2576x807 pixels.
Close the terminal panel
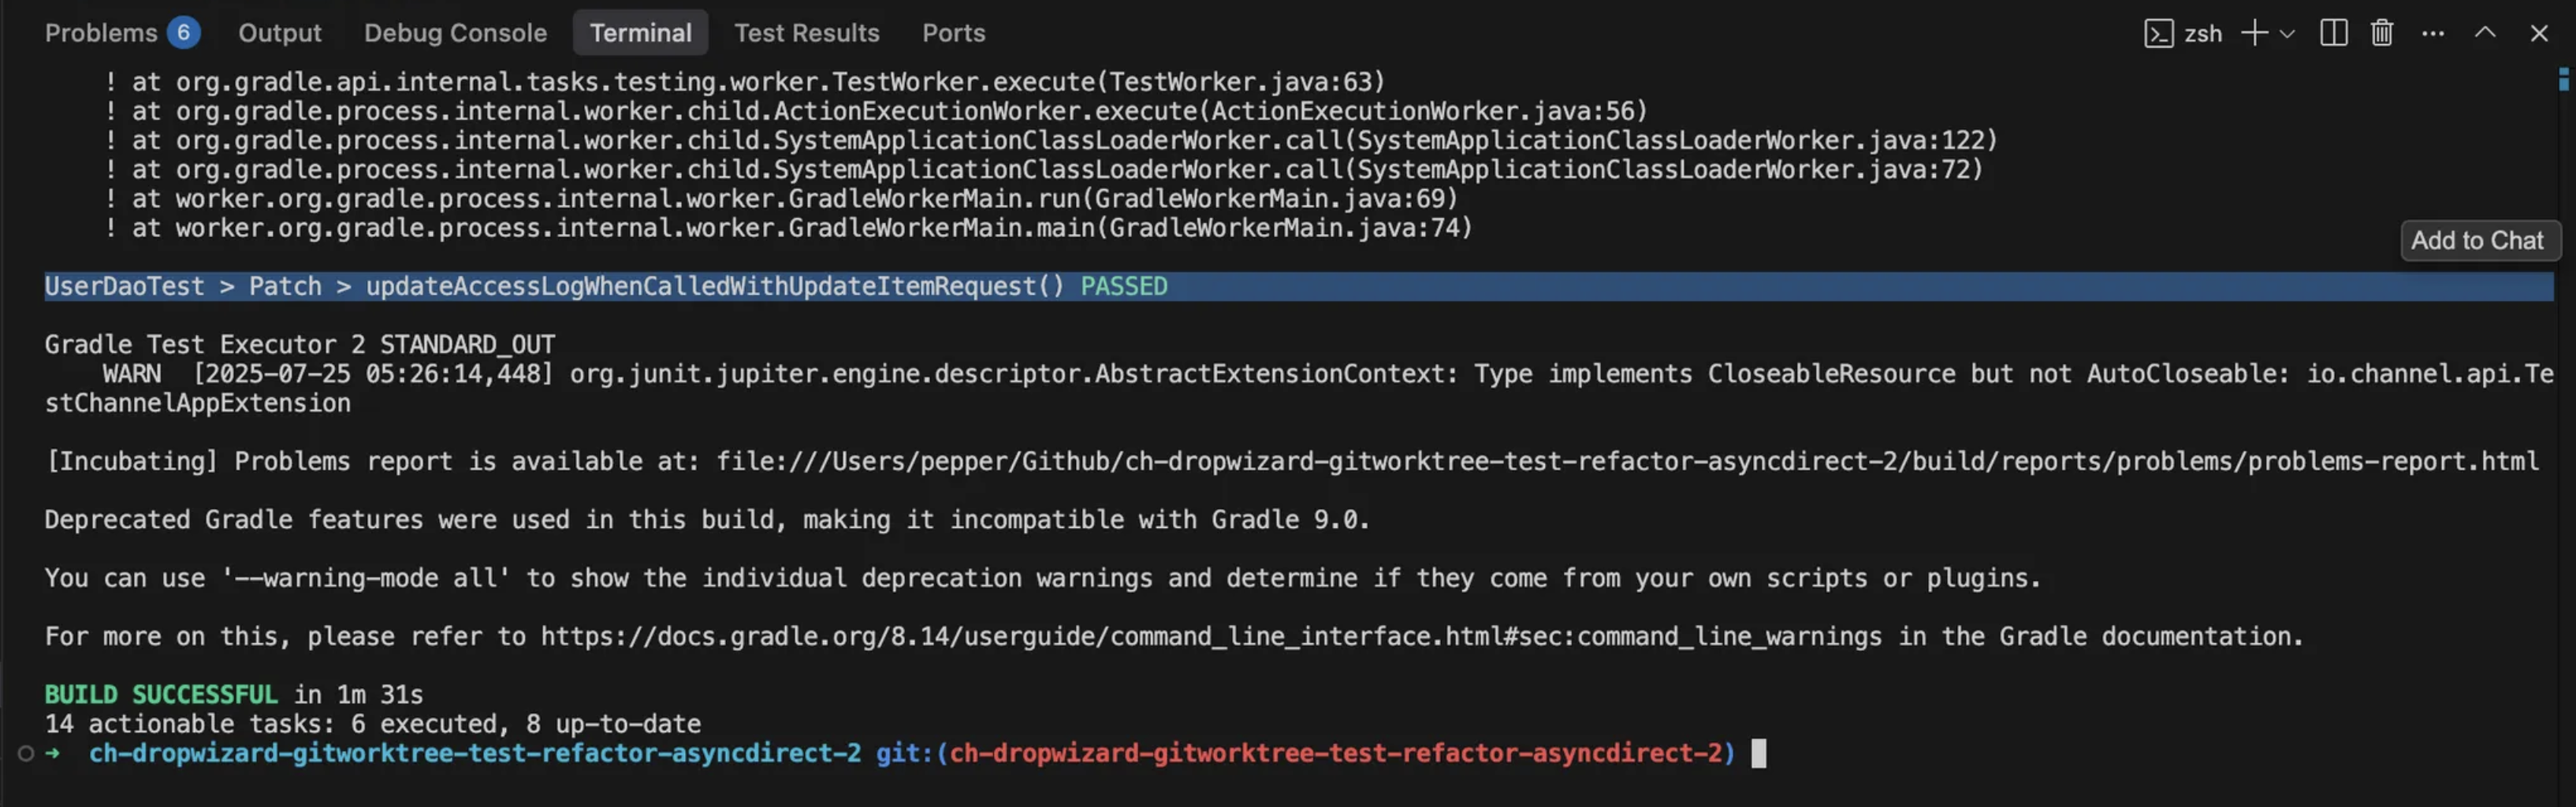2539,34
